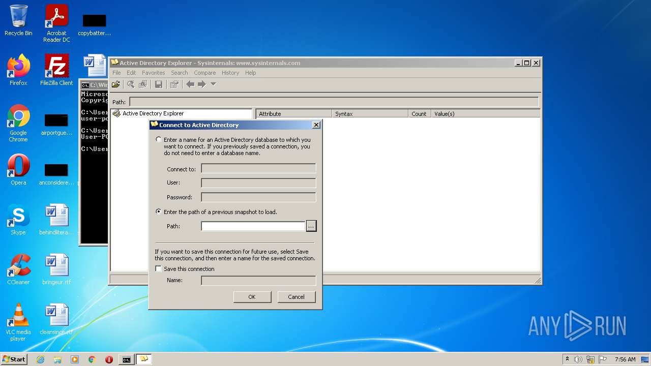Screen dimensions: 651x366
Task: Select the Active Directory database name radio option
Action: coord(159,139)
